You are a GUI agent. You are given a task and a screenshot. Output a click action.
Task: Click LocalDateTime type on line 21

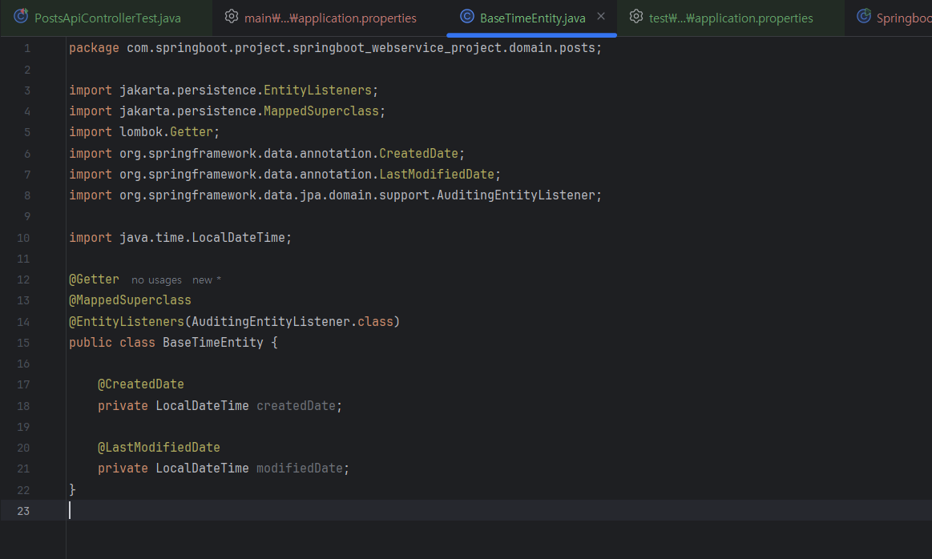pos(202,469)
